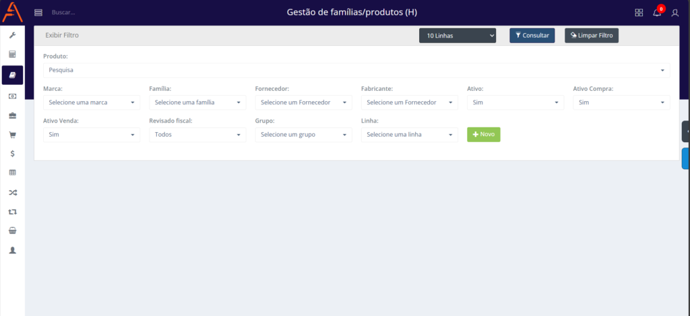Image resolution: width=690 pixels, height=316 pixels.
Task: Click the Limpar Filtro button
Action: coord(591,35)
